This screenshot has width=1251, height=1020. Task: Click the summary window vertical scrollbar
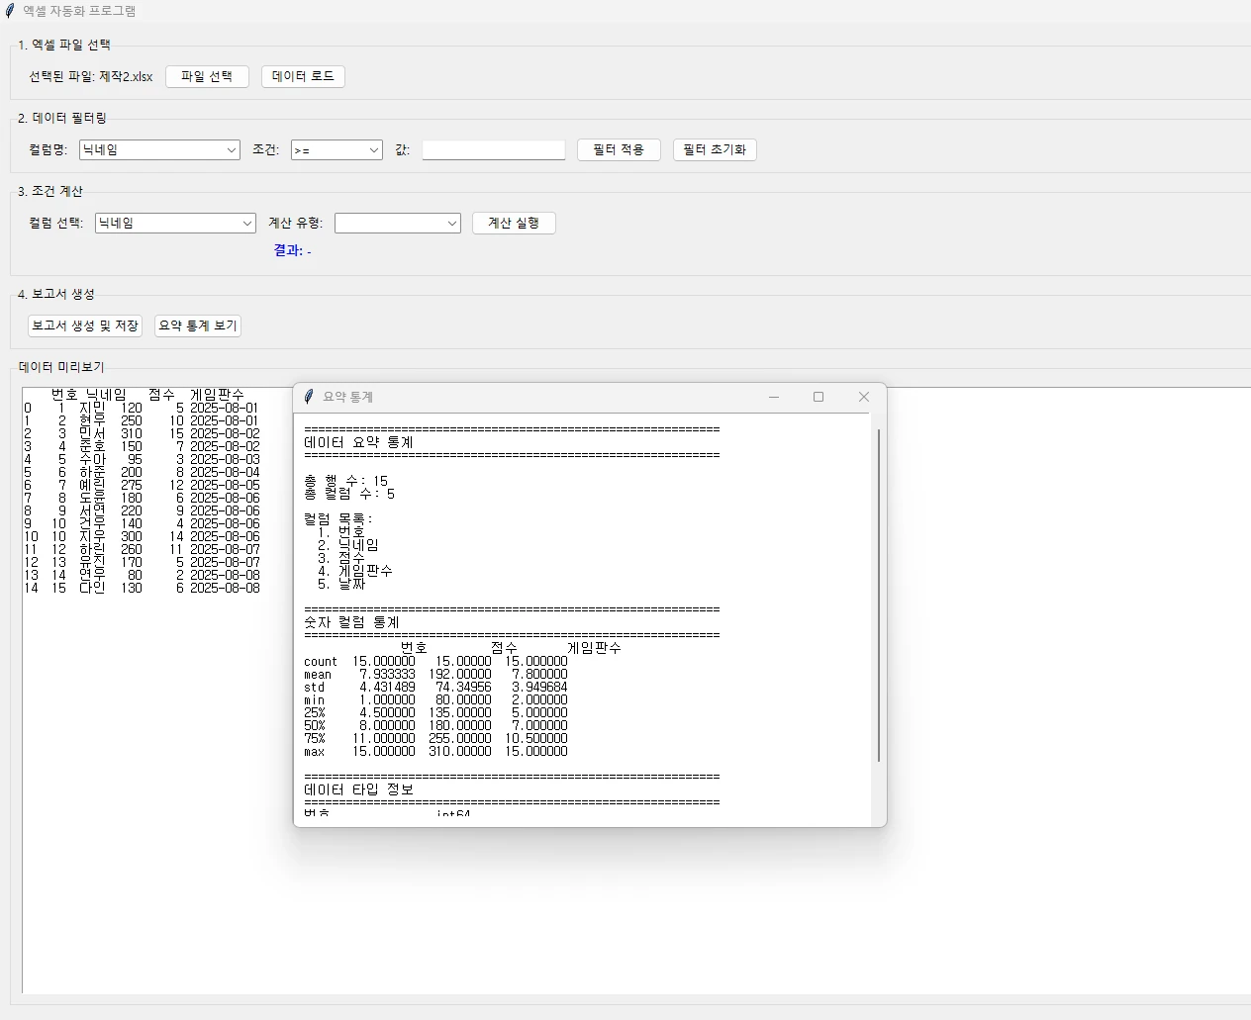point(879,595)
